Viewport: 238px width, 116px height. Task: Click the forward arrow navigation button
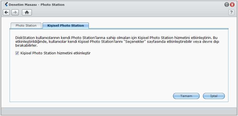pyautogui.click(x=15, y=12)
